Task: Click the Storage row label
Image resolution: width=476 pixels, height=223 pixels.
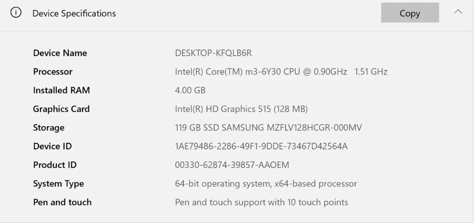Action: 49,128
